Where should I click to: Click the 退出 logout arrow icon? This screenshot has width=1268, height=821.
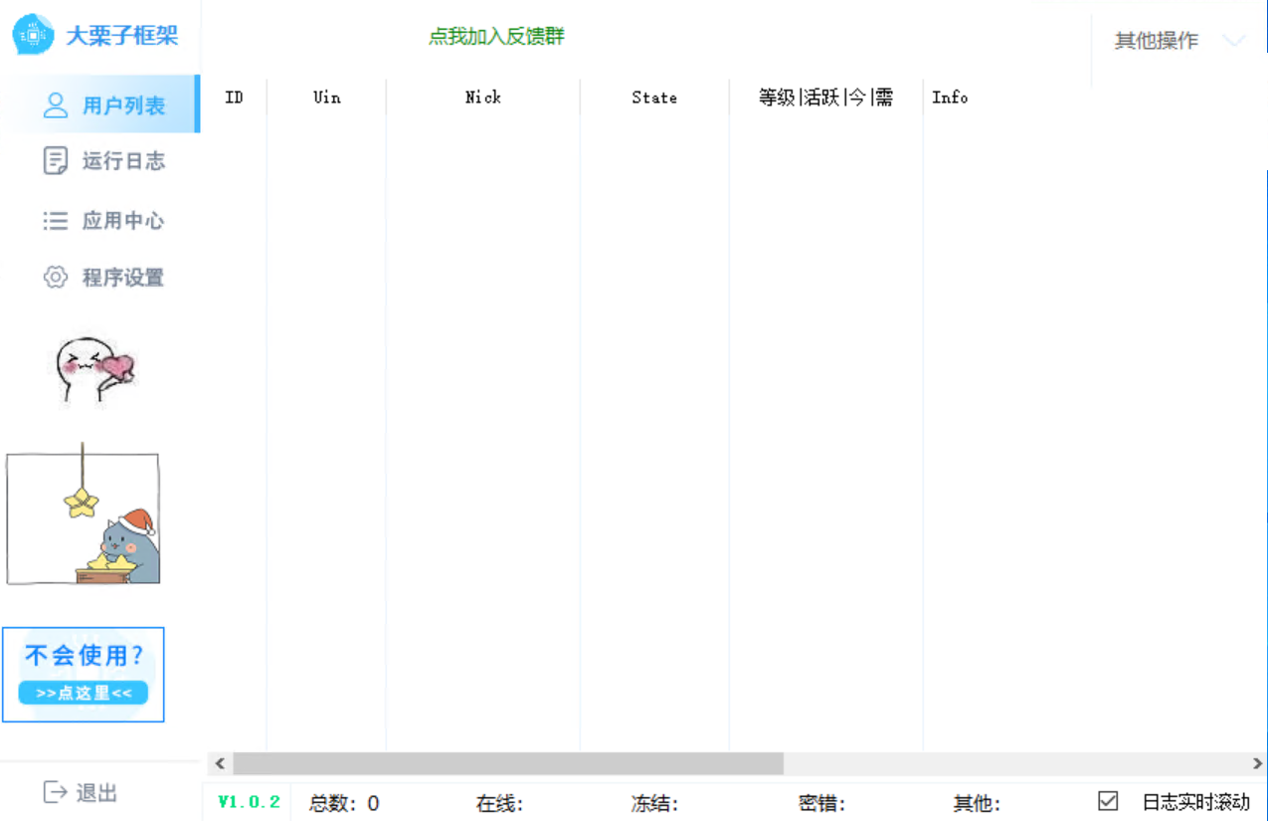tap(55, 792)
